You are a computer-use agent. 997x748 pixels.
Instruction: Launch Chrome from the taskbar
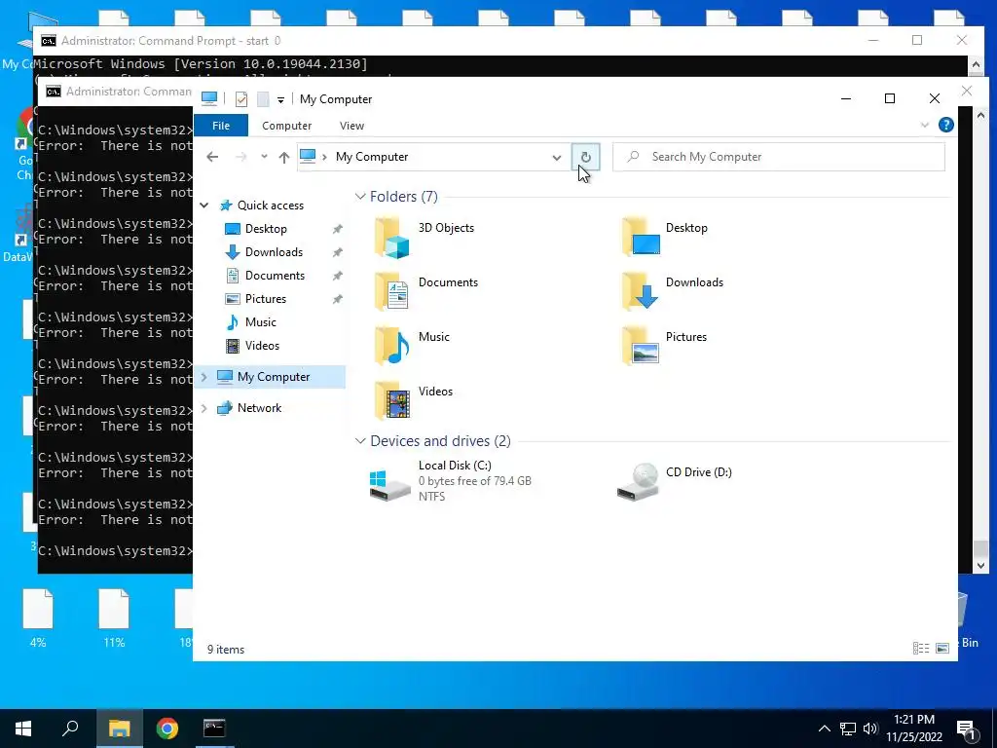click(x=167, y=729)
